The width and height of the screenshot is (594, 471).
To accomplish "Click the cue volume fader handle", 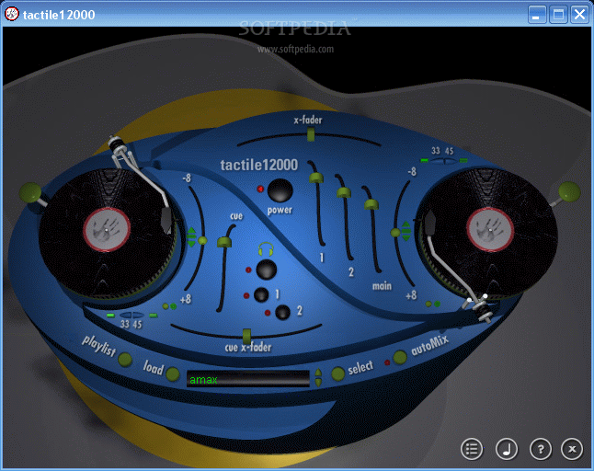I will [224, 242].
